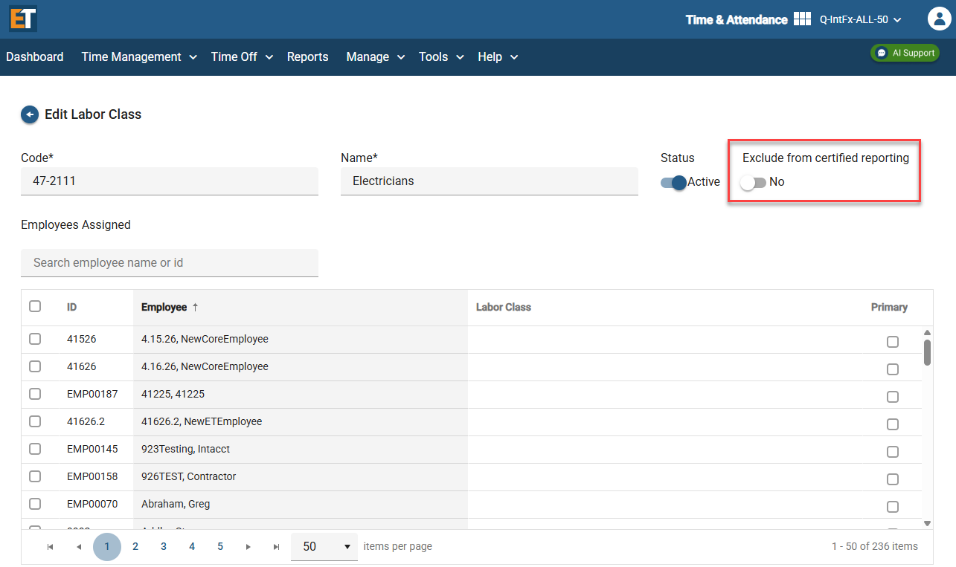Open the items per page dropdown
Viewport: 956px width, 567px height.
pyautogui.click(x=324, y=546)
